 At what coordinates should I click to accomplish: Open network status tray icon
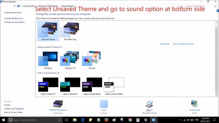click(184, 120)
